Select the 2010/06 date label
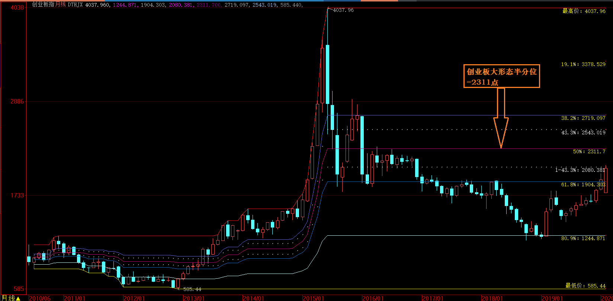The width and height of the screenshot is (613, 301). pyautogui.click(x=40, y=298)
